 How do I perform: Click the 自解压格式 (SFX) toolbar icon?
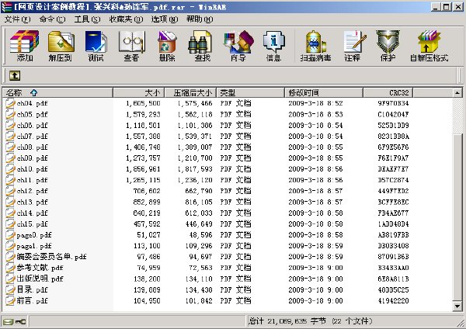pos(429,46)
